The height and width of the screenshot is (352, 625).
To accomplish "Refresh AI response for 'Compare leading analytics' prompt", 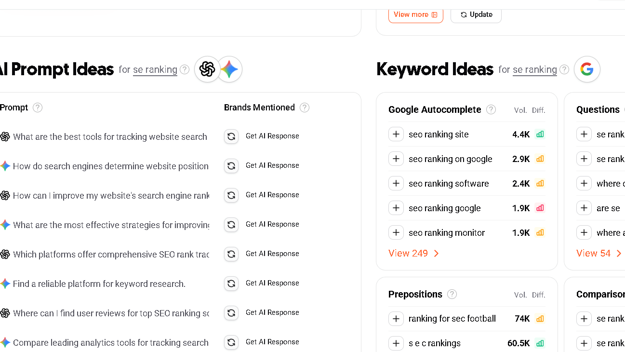I will pyautogui.click(x=231, y=342).
